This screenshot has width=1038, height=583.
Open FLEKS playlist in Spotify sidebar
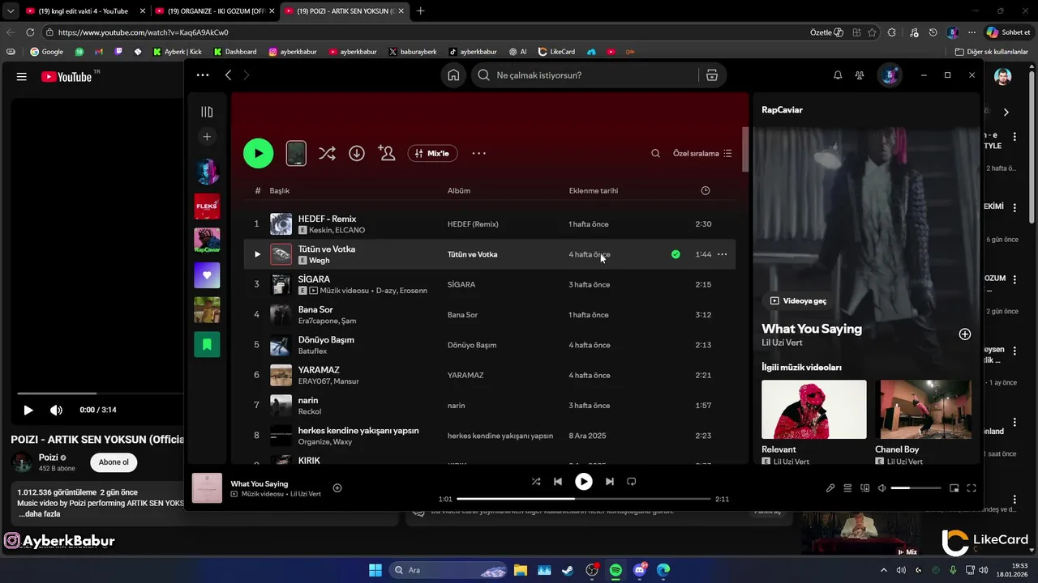click(x=207, y=206)
